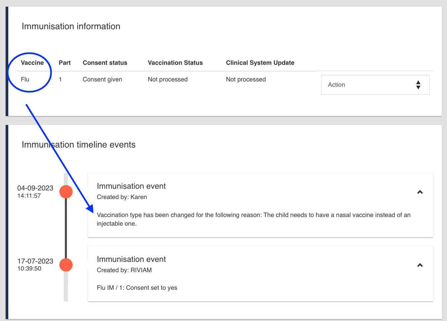Click the 17-07-2023 10:39:50 timestamp
Viewport: 447px width, 321px height.
(35, 265)
